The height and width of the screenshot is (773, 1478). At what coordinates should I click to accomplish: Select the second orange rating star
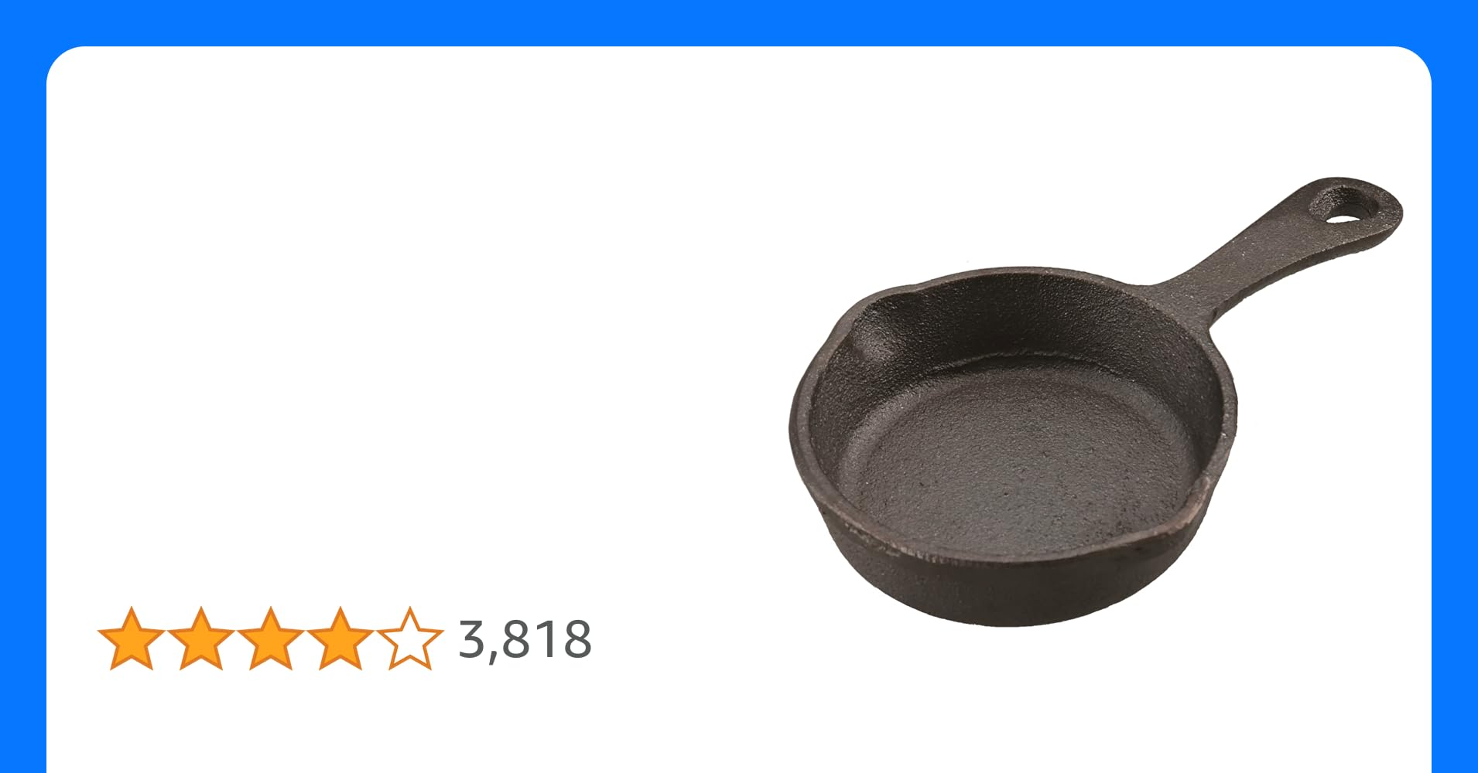(x=200, y=638)
